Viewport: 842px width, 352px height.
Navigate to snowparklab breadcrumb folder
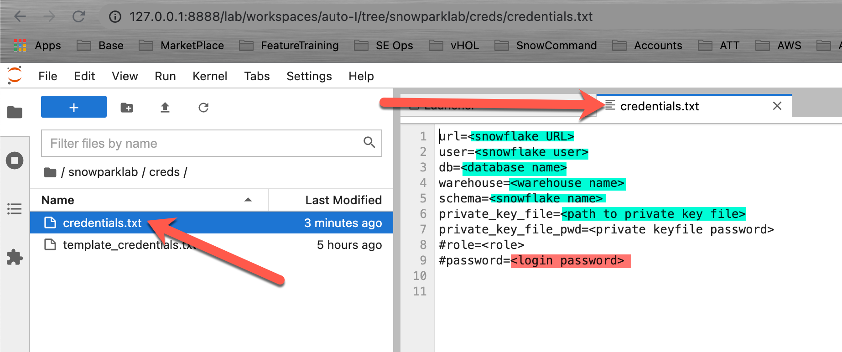(x=103, y=172)
